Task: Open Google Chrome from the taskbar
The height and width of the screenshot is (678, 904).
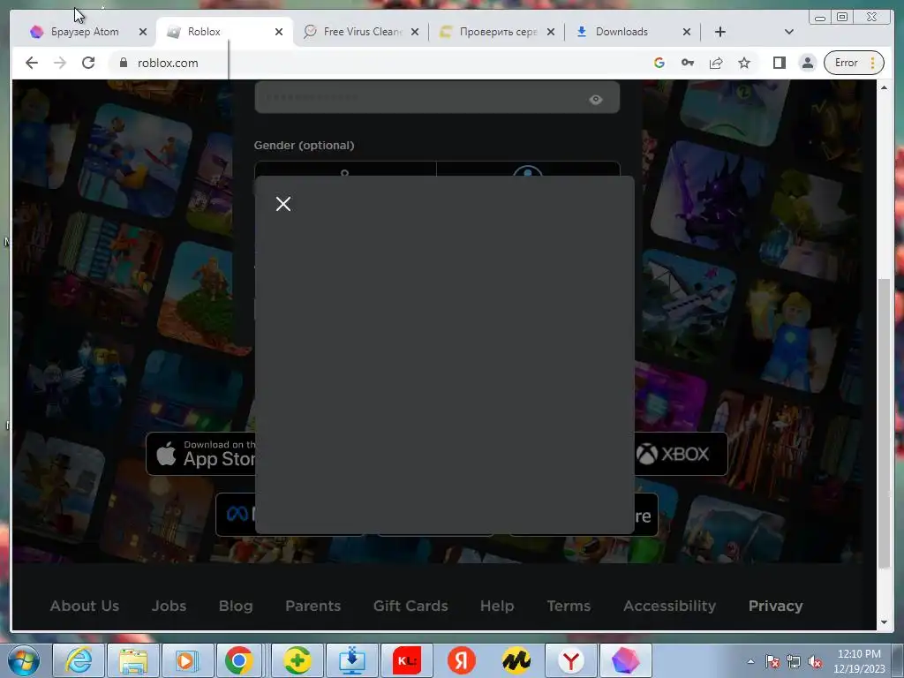Action: (x=238, y=660)
